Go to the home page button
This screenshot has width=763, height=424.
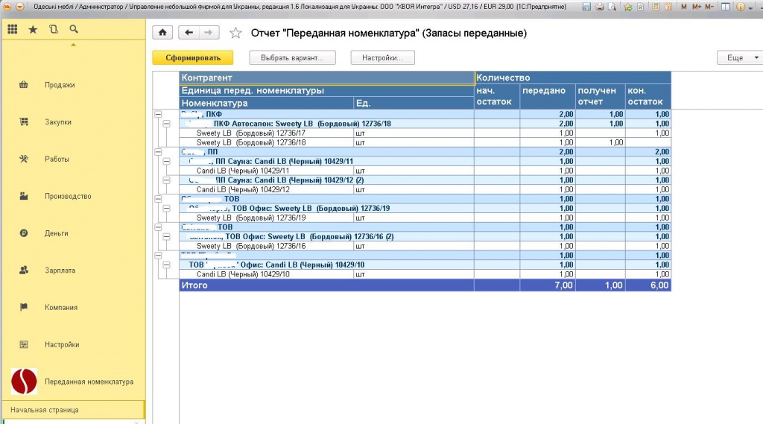pos(162,33)
